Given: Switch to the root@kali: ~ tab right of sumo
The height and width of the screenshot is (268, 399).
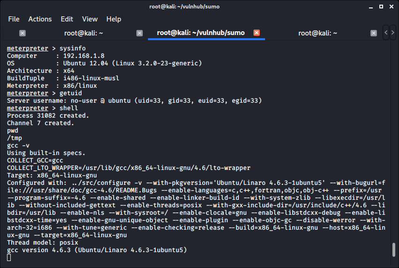Looking at the screenshot, I should (318, 33).
